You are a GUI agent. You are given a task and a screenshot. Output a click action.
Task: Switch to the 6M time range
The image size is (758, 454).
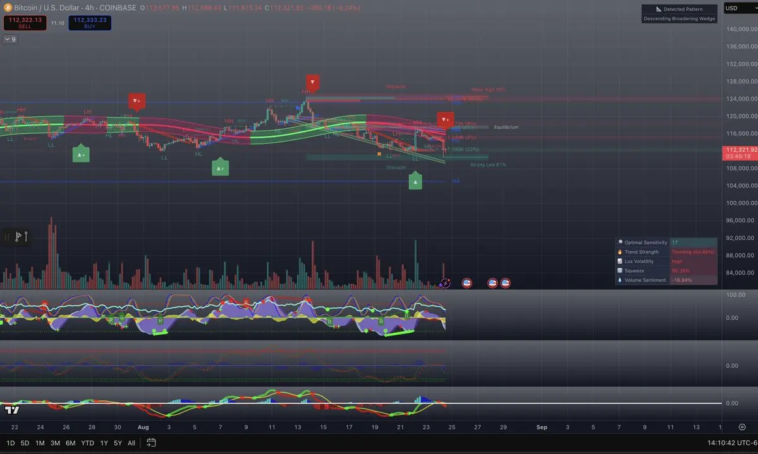click(71, 443)
